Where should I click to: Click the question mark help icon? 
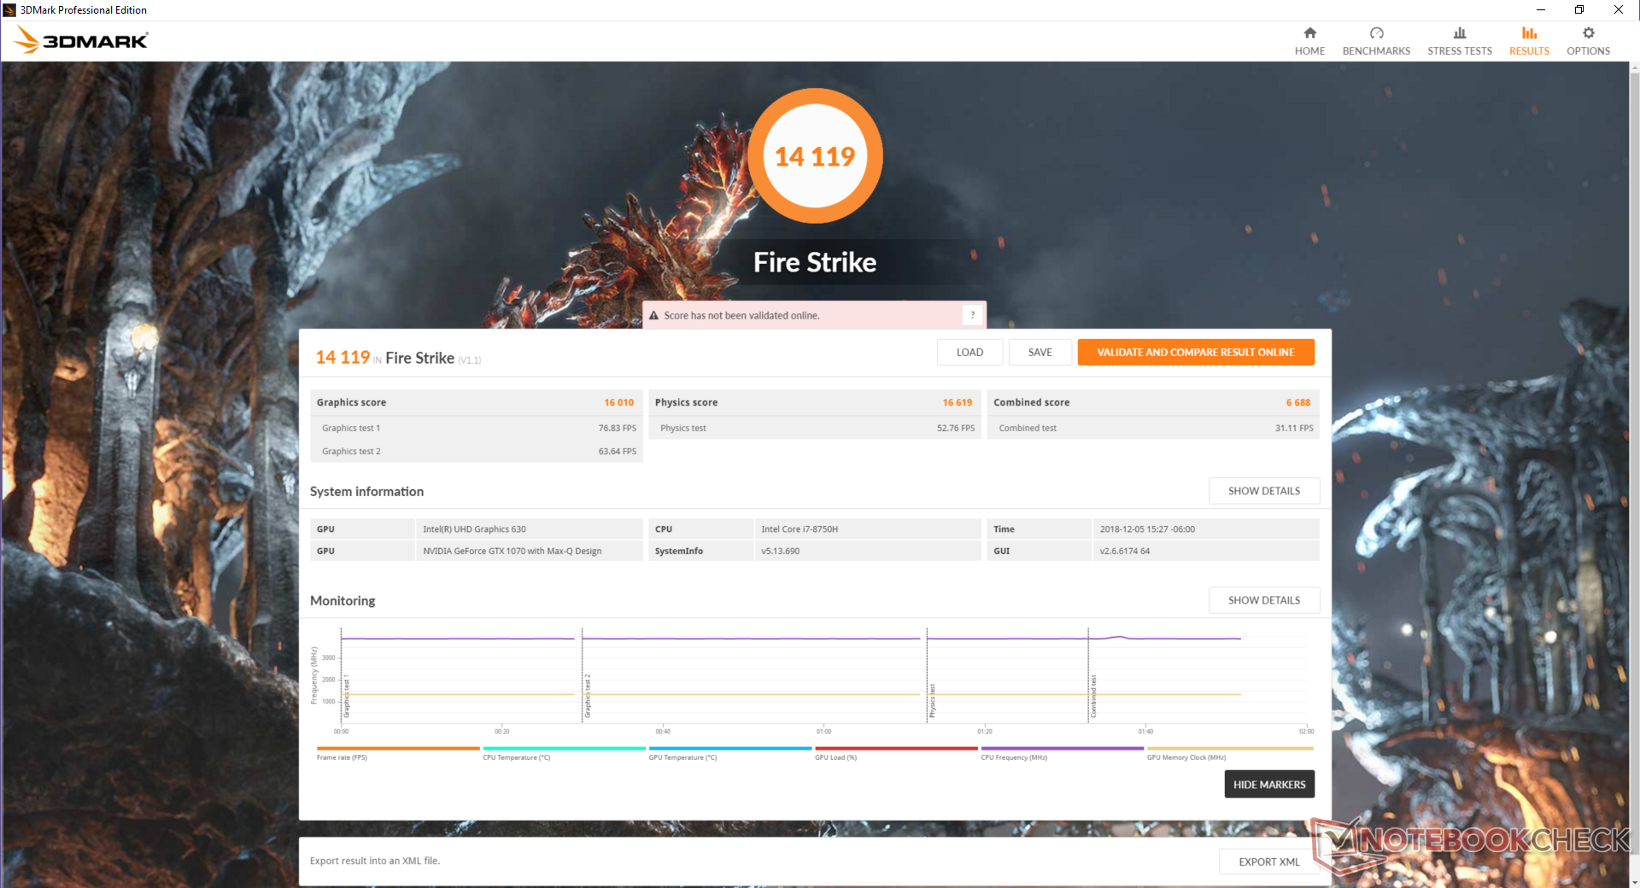coord(972,315)
